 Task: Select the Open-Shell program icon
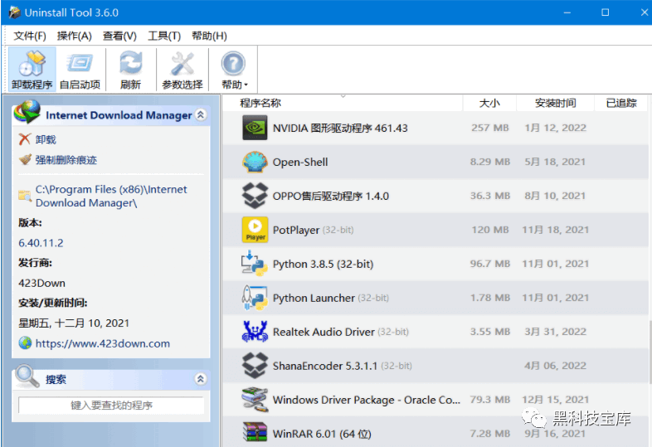(255, 163)
